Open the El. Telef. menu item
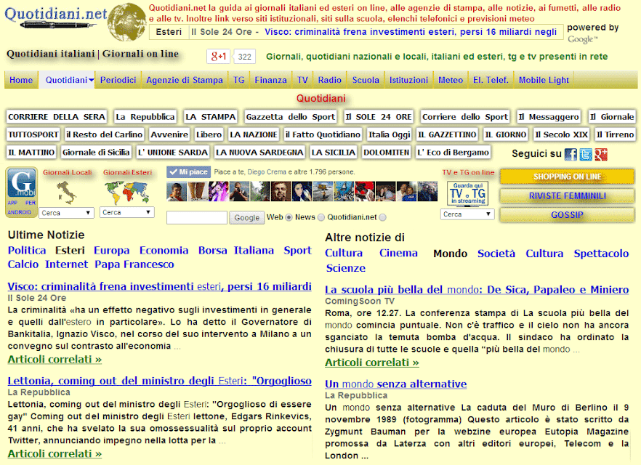Screen dimensions: 641x465 (x=491, y=80)
